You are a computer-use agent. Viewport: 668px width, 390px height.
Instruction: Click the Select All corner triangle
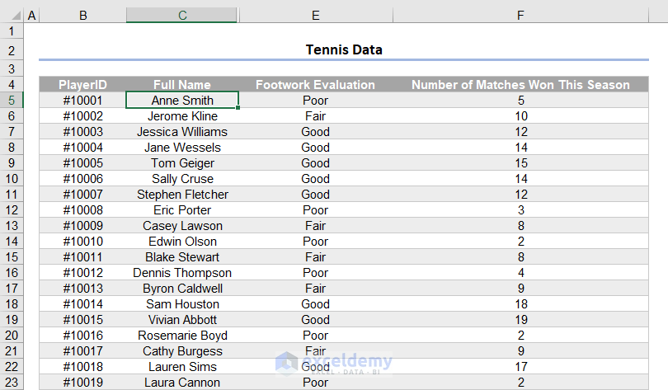pyautogui.click(x=12, y=16)
